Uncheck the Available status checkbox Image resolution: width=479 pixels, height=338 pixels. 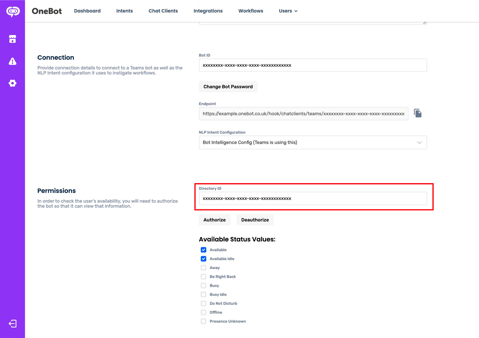204,250
